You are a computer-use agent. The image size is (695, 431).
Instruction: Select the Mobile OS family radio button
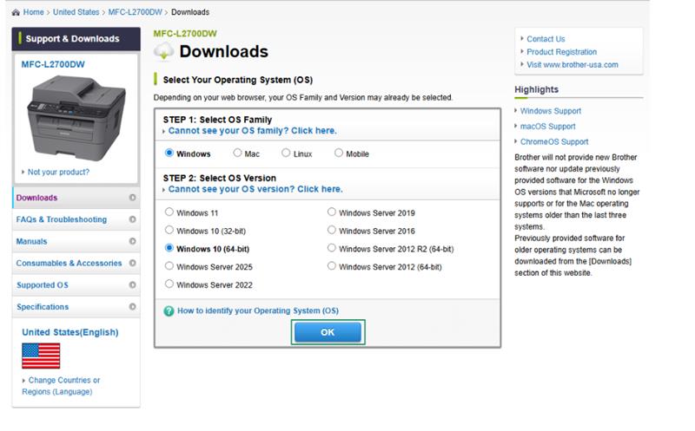[x=339, y=153]
